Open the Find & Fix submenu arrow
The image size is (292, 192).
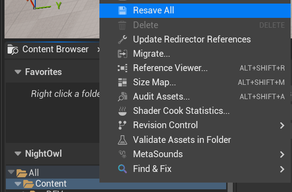tap(282, 169)
